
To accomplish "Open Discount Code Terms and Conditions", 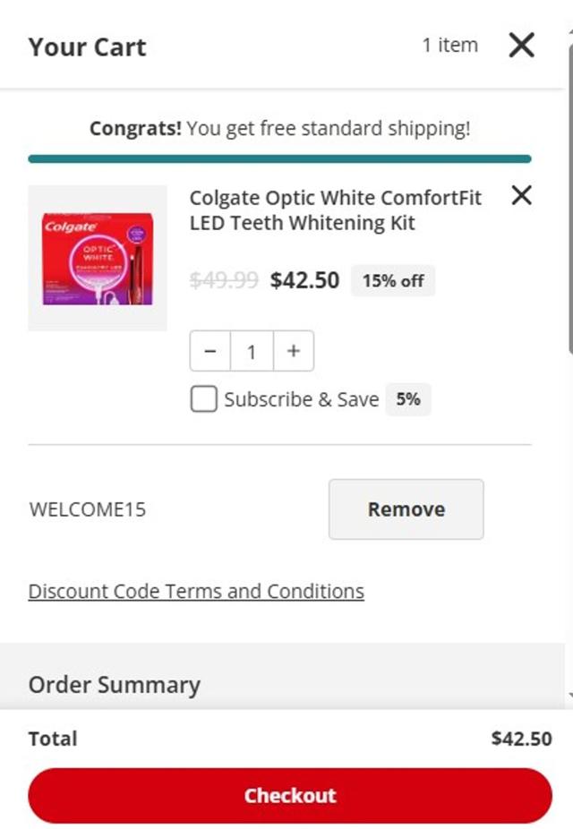I will click(196, 592).
